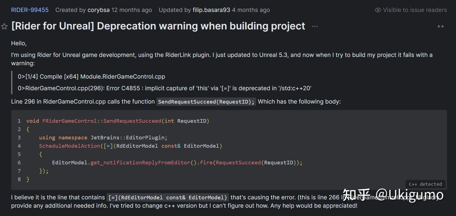Click the [=](RdEditorModel const& EditorModel) inline code

click(168, 198)
